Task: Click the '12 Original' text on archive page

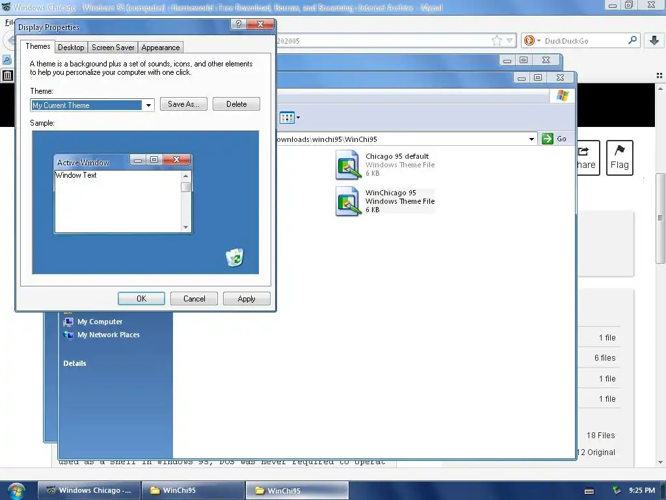Action: (x=596, y=452)
